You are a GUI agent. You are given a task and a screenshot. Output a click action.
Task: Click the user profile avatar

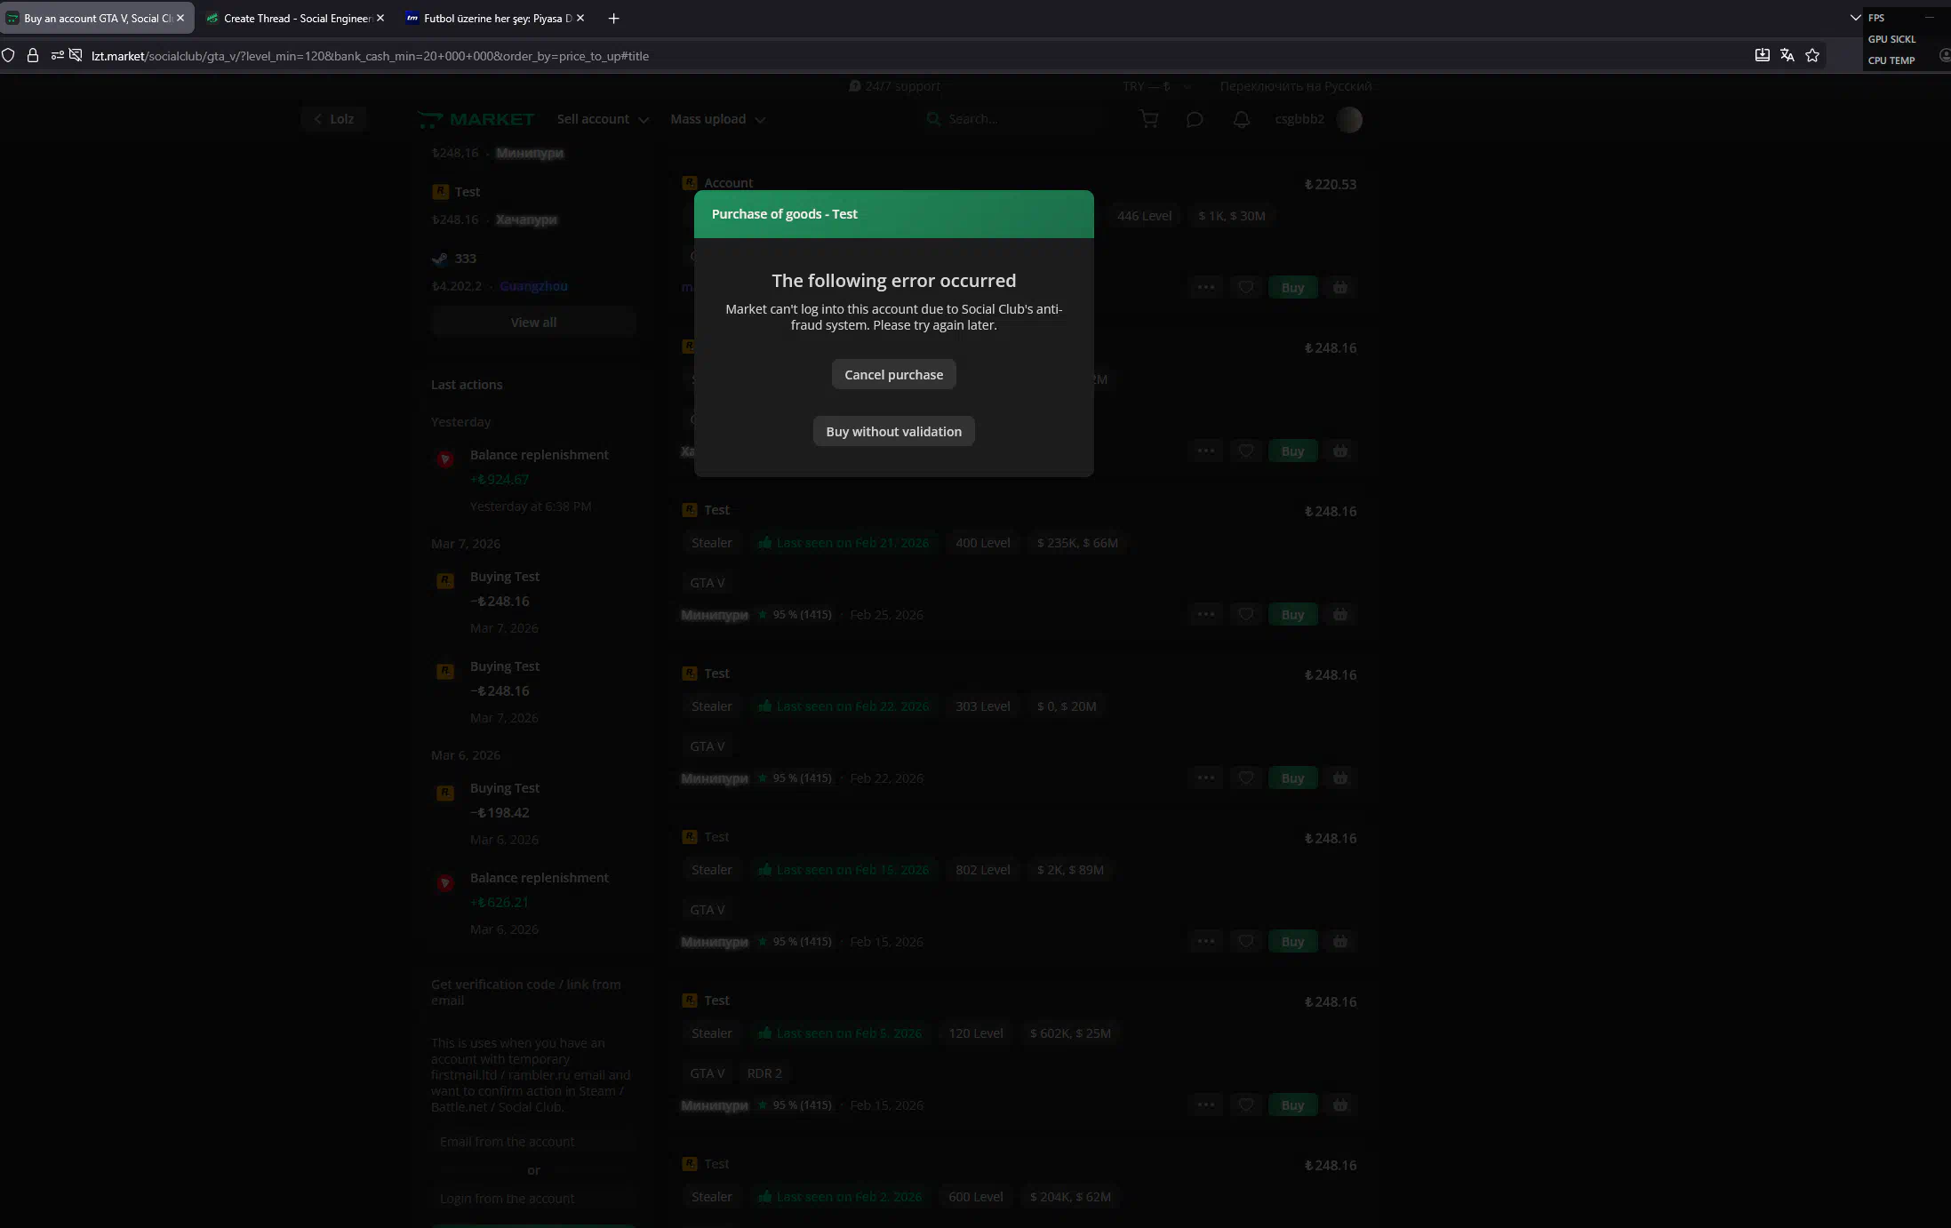[x=1349, y=119]
